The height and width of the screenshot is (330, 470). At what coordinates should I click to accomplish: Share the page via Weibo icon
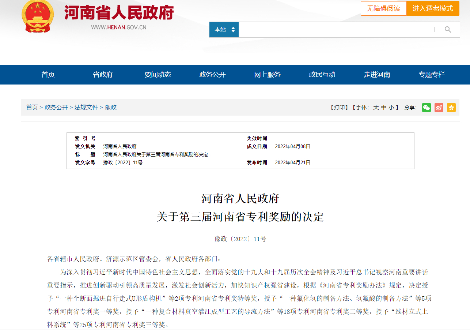pyautogui.click(x=439, y=108)
